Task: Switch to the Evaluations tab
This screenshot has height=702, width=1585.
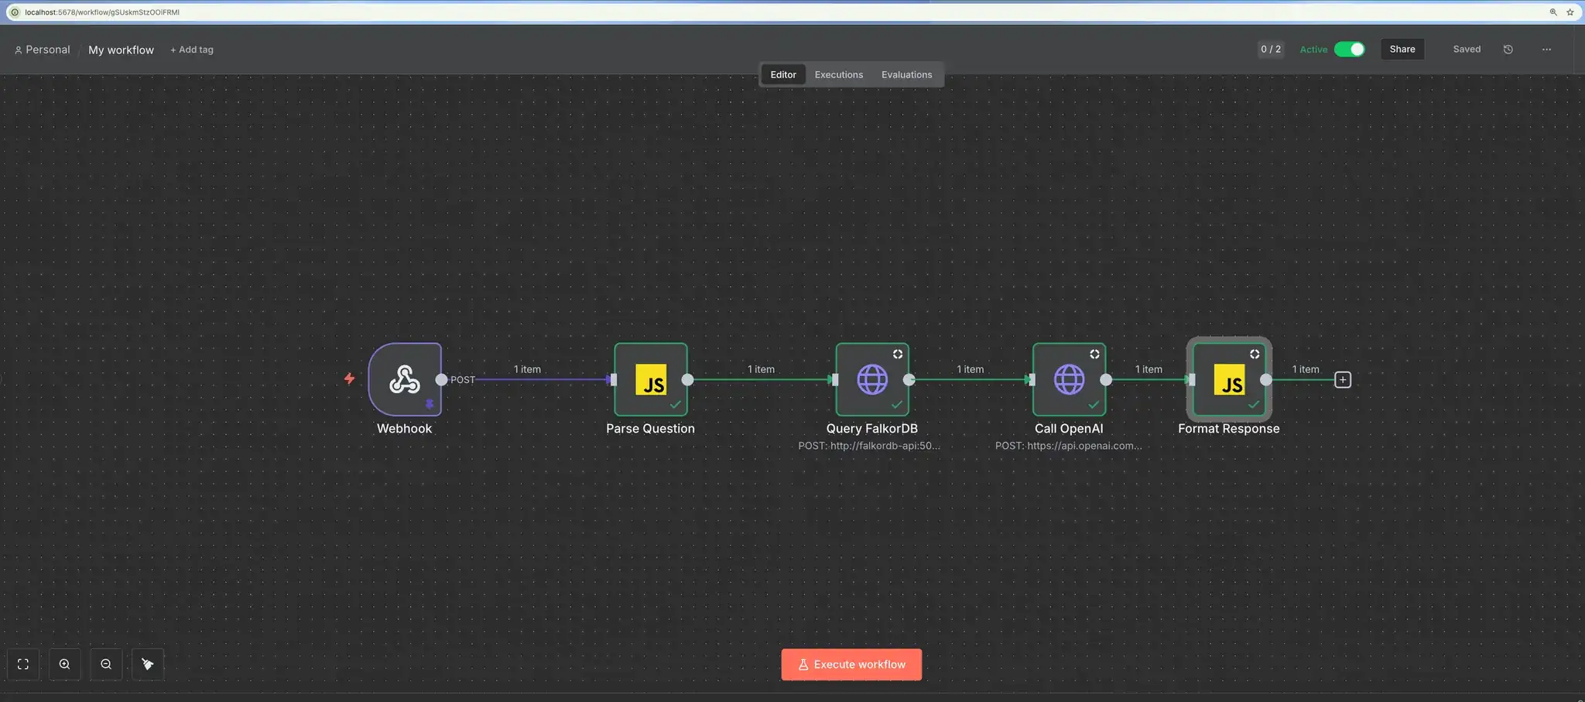Action: click(x=906, y=74)
